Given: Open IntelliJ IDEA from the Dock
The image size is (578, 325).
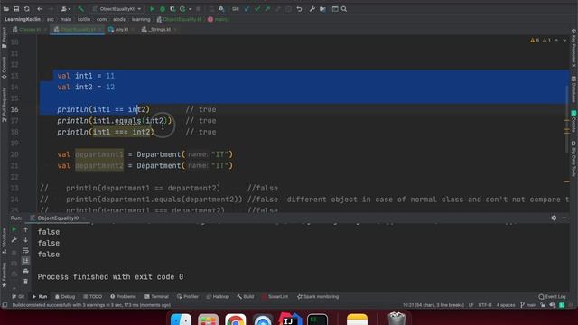Looking at the screenshot, I should (x=290, y=320).
